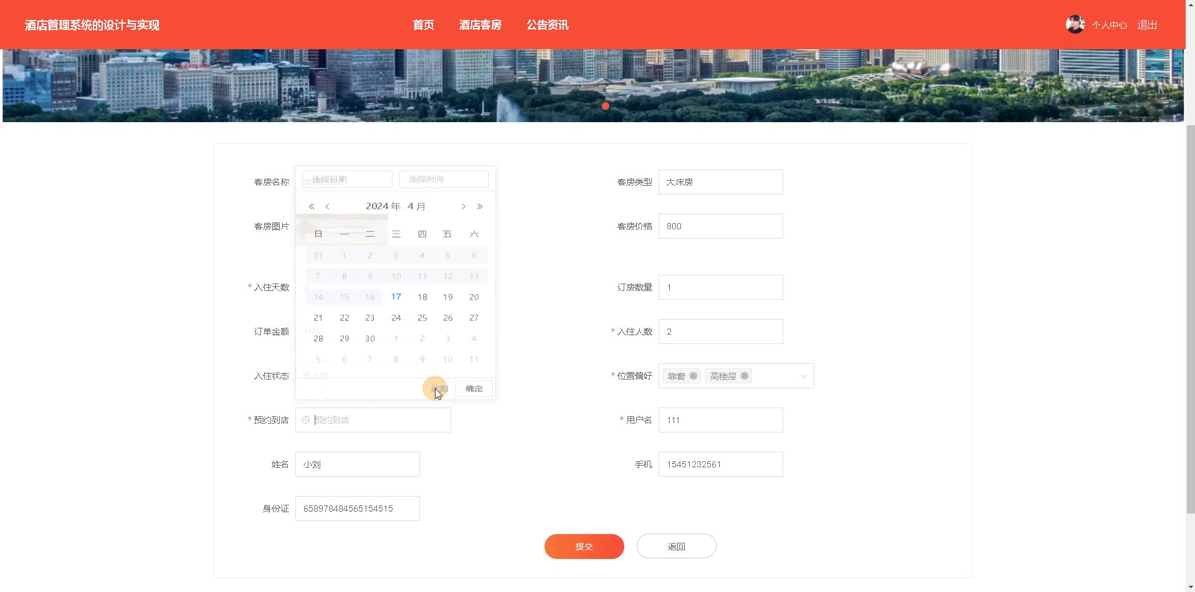Click the 入住人数 field
Image resolution: width=1195 pixels, height=592 pixels.
(721, 332)
